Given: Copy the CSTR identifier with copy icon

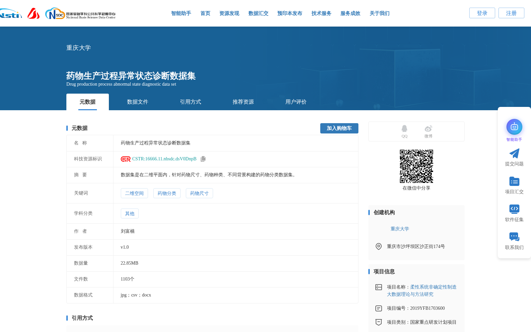Looking at the screenshot, I should pyautogui.click(x=203, y=159).
